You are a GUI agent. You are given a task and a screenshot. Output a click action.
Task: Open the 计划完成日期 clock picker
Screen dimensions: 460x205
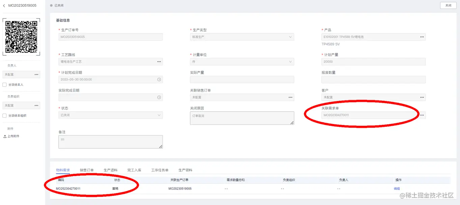click(159, 80)
